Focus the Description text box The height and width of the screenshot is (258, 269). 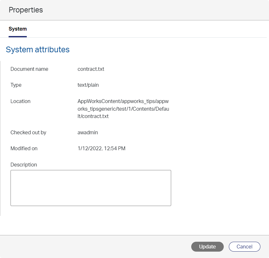(x=91, y=188)
